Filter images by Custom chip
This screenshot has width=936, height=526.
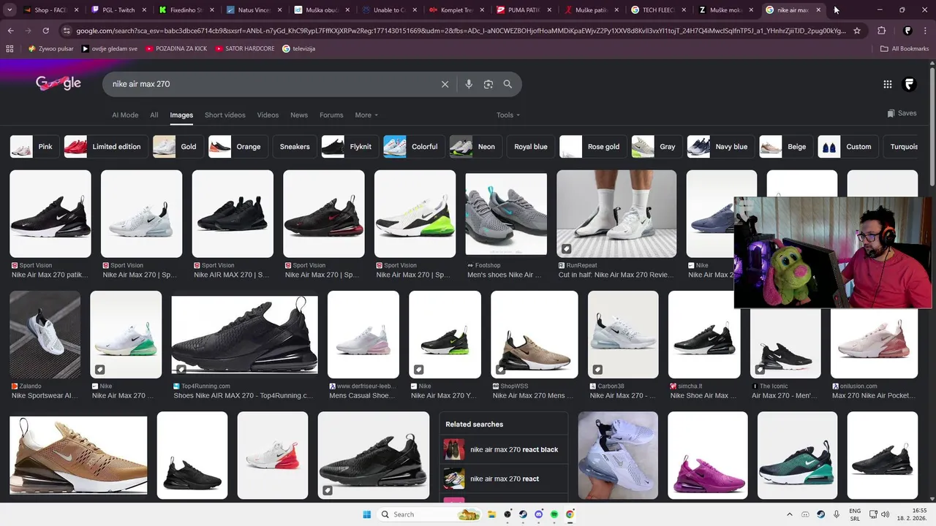[848, 147]
